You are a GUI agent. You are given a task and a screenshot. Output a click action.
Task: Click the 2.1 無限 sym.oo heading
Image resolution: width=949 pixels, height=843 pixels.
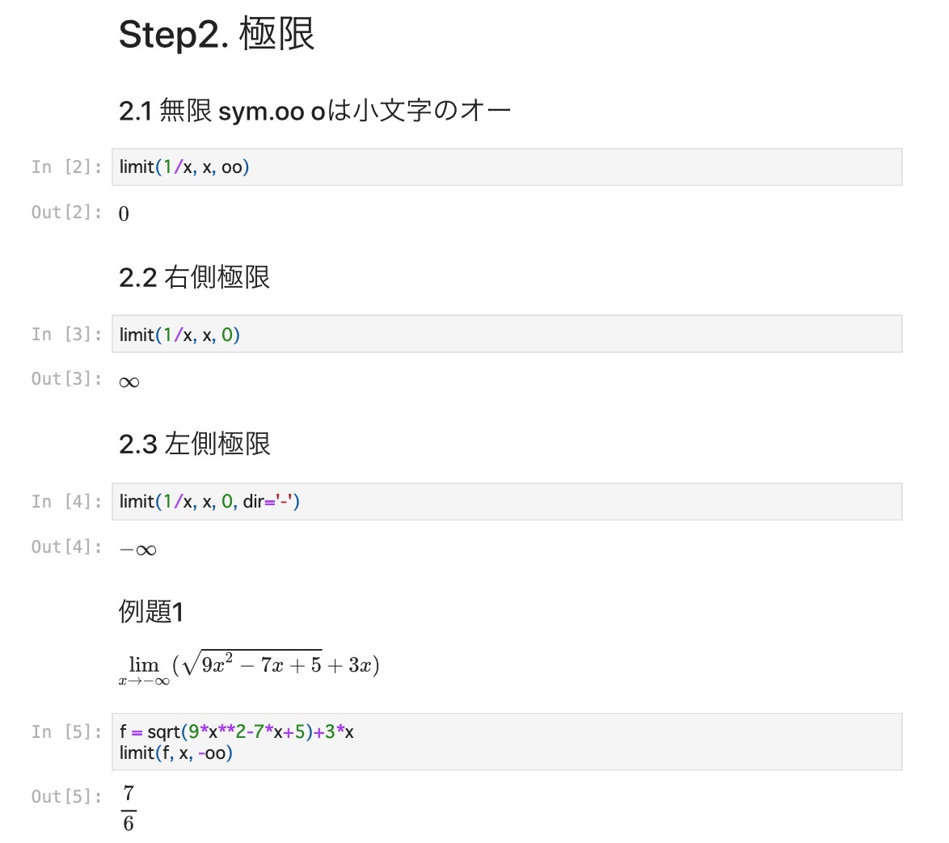point(314,111)
